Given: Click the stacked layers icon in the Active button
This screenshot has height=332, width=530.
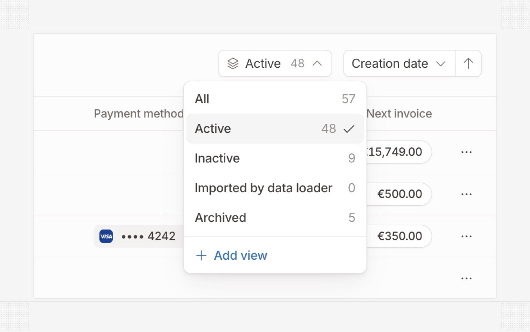Looking at the screenshot, I should [x=233, y=64].
